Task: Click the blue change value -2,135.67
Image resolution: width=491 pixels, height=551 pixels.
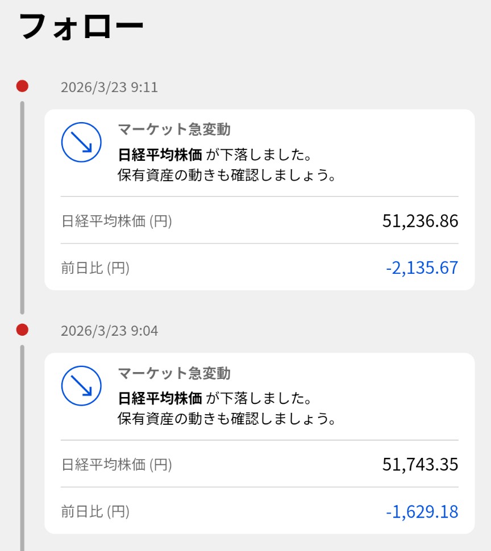Action: tap(422, 268)
